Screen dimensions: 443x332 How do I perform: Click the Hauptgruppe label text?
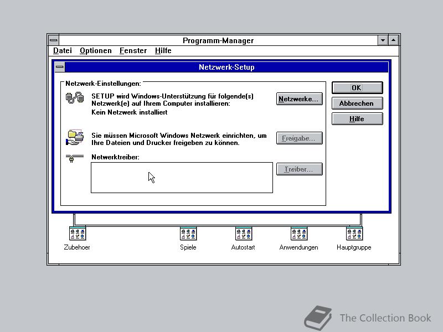(x=354, y=247)
